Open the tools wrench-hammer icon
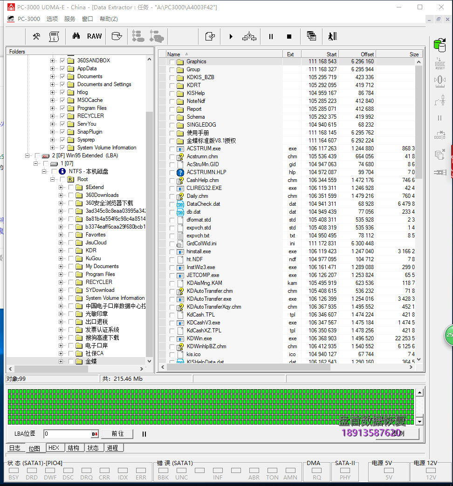The width and height of the screenshot is (453, 486). (36, 37)
